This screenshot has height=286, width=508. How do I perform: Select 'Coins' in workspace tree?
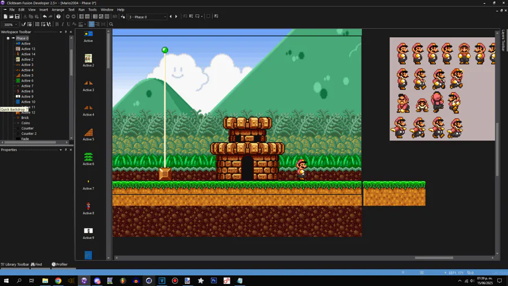coord(25,123)
